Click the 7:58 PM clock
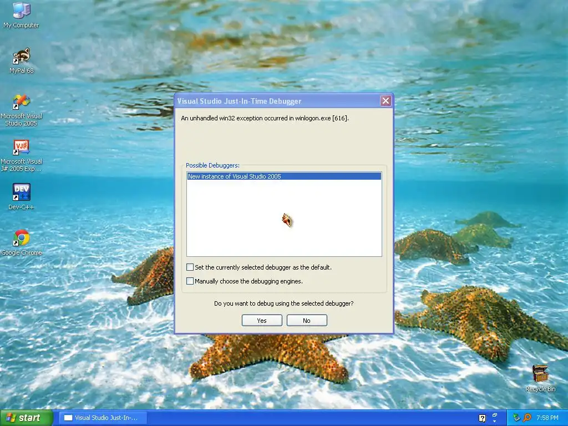The image size is (568, 426). coord(547,418)
